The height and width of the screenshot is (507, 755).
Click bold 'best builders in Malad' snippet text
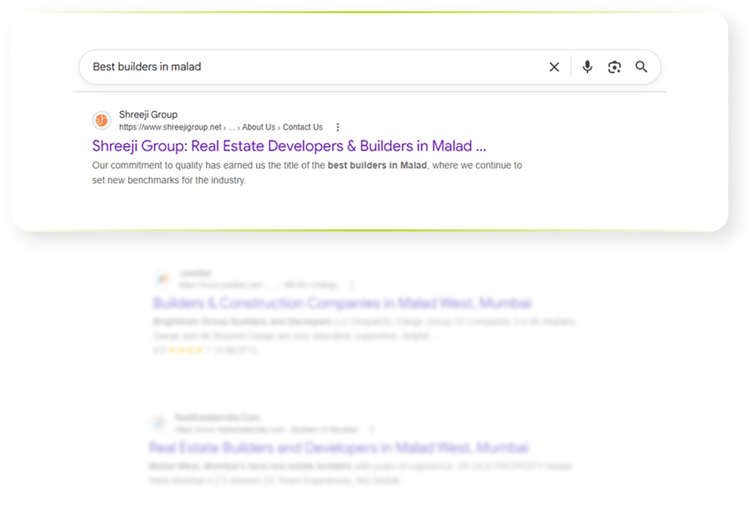coord(377,165)
